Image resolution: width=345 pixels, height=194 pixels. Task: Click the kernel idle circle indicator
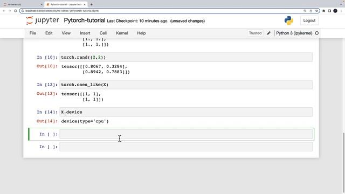point(316,33)
